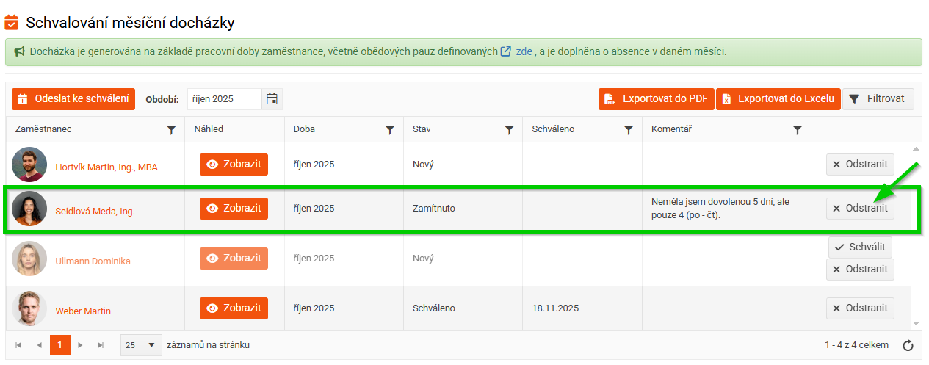Click avatar photo of Weber Martin

click(29, 308)
